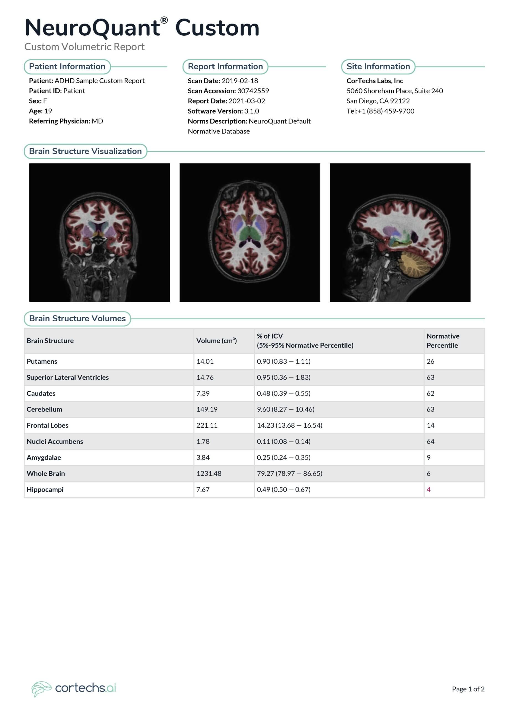Select the Patient Information section header

[x=67, y=66]
